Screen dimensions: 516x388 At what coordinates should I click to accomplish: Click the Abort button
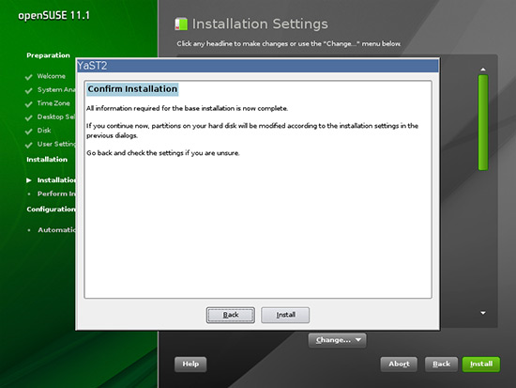tap(399, 364)
